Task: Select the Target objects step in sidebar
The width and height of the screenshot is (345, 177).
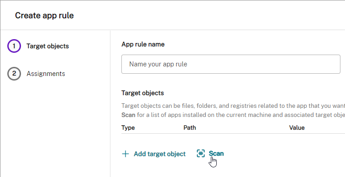Action: pos(48,46)
